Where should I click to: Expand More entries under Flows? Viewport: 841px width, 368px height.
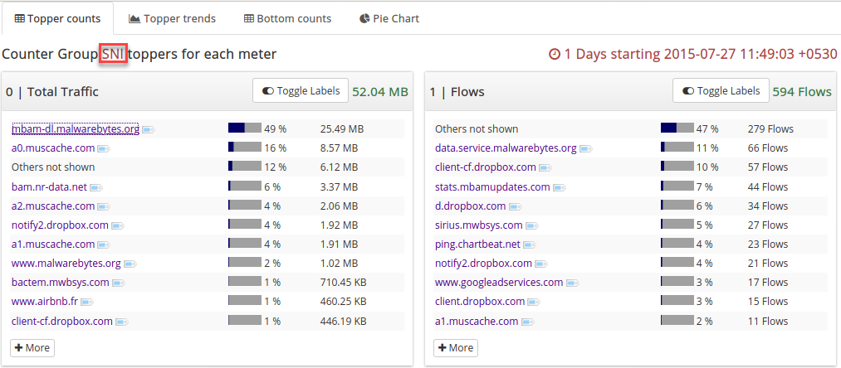(455, 347)
